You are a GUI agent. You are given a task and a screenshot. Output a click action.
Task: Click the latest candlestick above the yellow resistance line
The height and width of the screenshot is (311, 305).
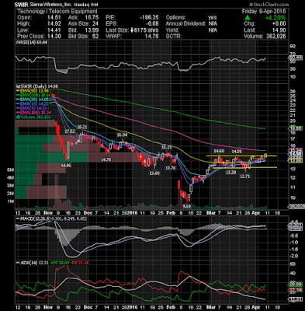266,155
